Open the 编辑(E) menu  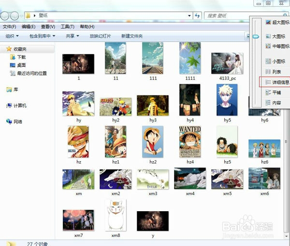(29, 27)
